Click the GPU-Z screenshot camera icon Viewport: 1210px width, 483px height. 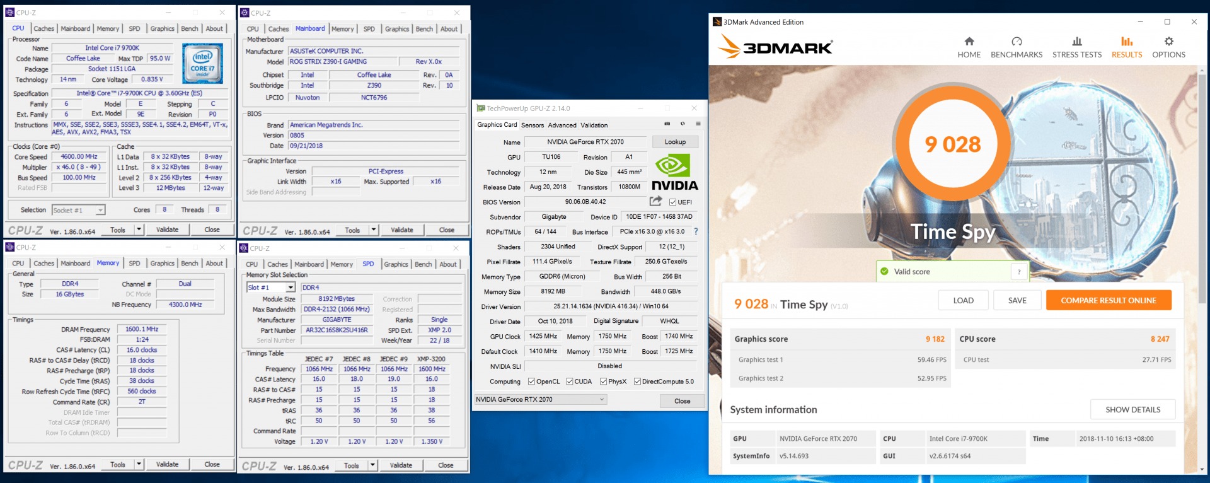coord(667,124)
